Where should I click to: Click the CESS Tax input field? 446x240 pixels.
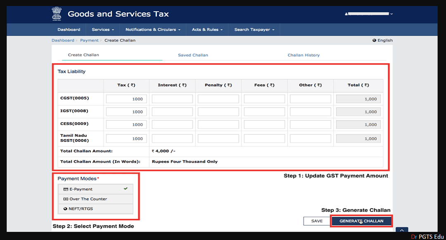tap(126, 125)
